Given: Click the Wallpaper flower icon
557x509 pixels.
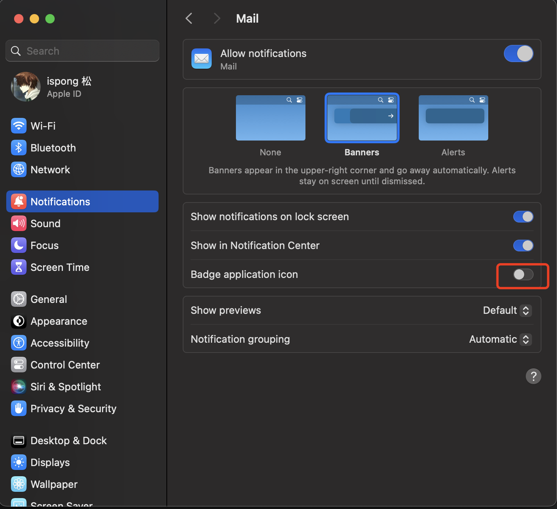Looking at the screenshot, I should 19,484.
